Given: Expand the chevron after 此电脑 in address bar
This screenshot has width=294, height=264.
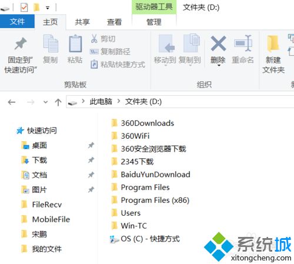Looking at the screenshot, I should point(119,101).
